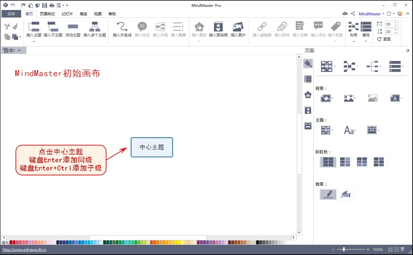Click the print icon in title bar
Screen dimensions: 413x255
pyautogui.click(x=52, y=5)
